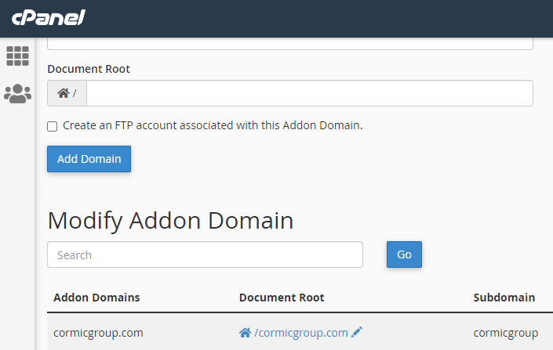Image resolution: width=553 pixels, height=350 pixels.
Task: Open the /cormicgroup.com document root link
Action: pos(301,333)
